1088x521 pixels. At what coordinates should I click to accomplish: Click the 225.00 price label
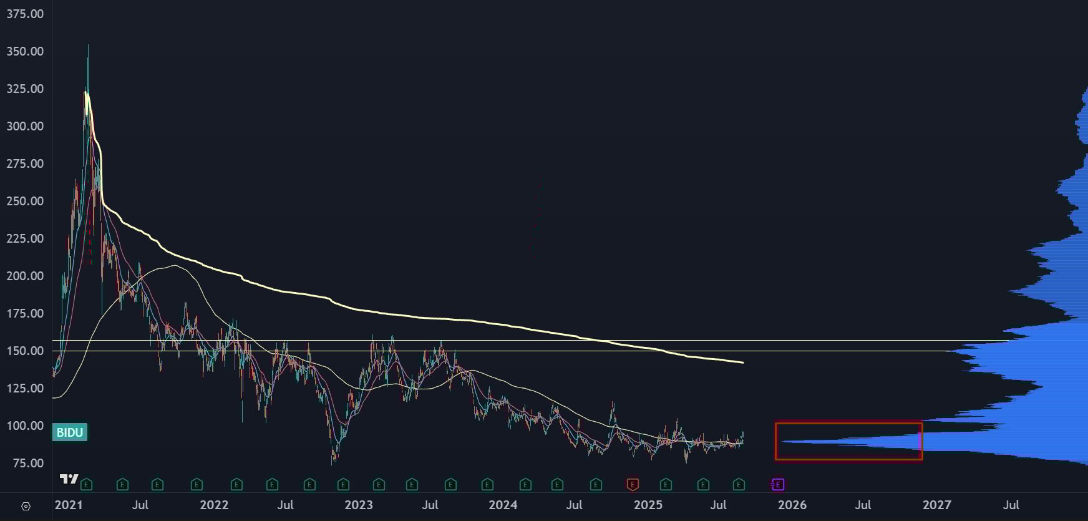(25, 238)
